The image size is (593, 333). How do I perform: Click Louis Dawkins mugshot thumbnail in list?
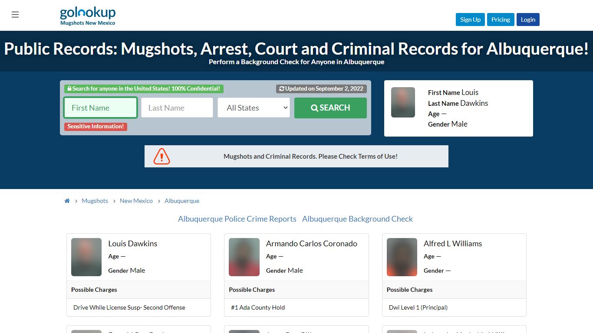[x=86, y=257]
